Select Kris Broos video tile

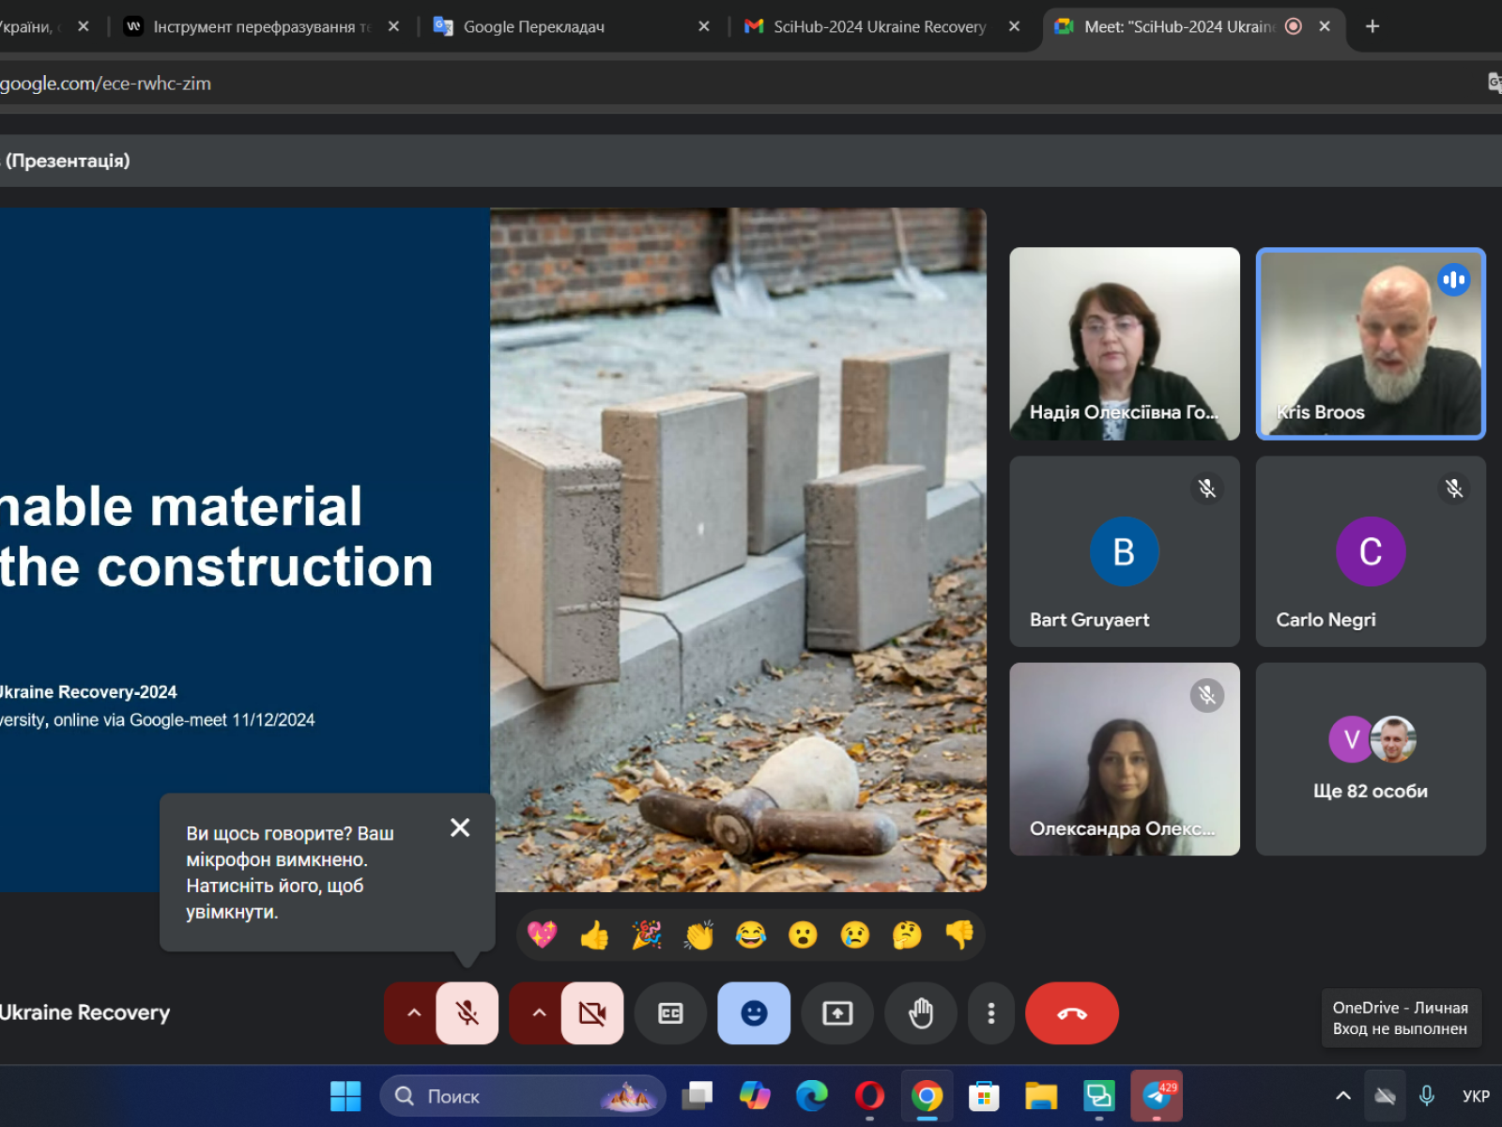tap(1371, 344)
